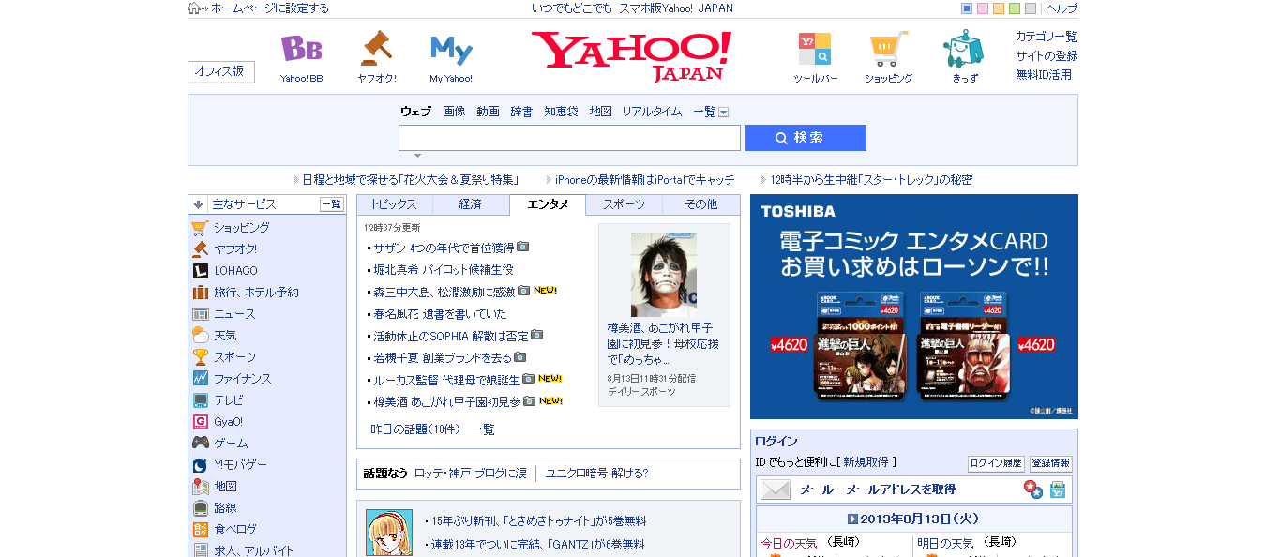1265x557 pixels.
Task: Click the ゲーム controller icon in sidebar
Action: click(x=200, y=443)
